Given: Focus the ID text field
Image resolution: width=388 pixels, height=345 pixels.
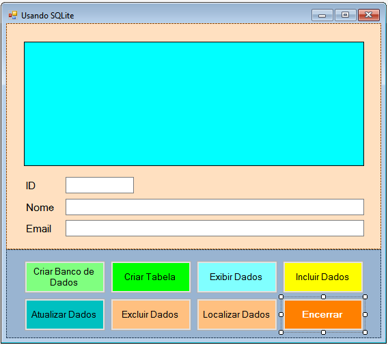Looking at the screenshot, I should pos(100,185).
